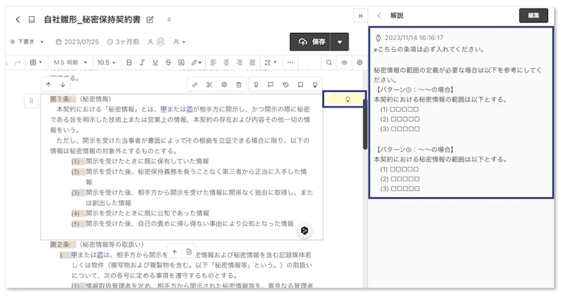This screenshot has height=297, width=562.
Task: Open the MS 明朝 font dropdown
Action: click(70, 62)
